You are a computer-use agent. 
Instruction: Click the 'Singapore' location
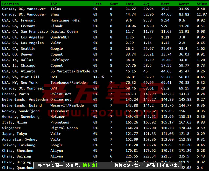[11, 128]
